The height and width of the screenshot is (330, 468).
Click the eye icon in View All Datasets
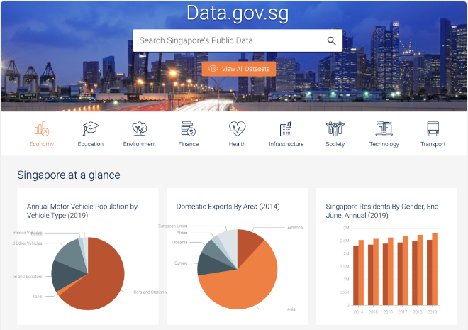pos(213,69)
